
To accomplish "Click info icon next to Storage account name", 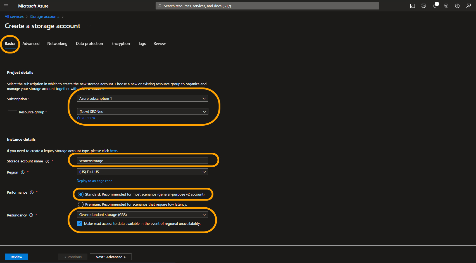I will click(x=47, y=161).
